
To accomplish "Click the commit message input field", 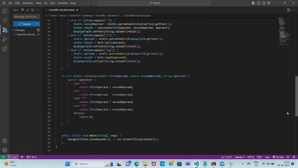I will [x=27, y=17].
